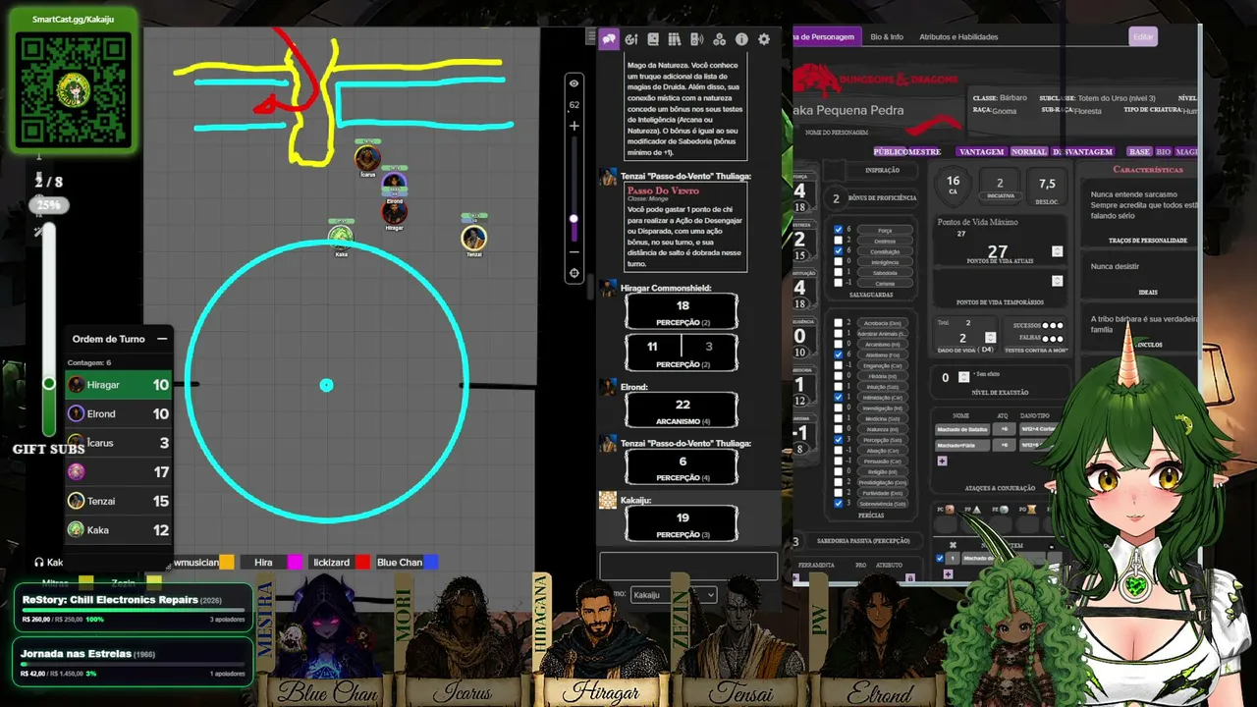Toggle Constituição saving throw proficiency checkbox
The image size is (1257, 707).
pos(837,251)
